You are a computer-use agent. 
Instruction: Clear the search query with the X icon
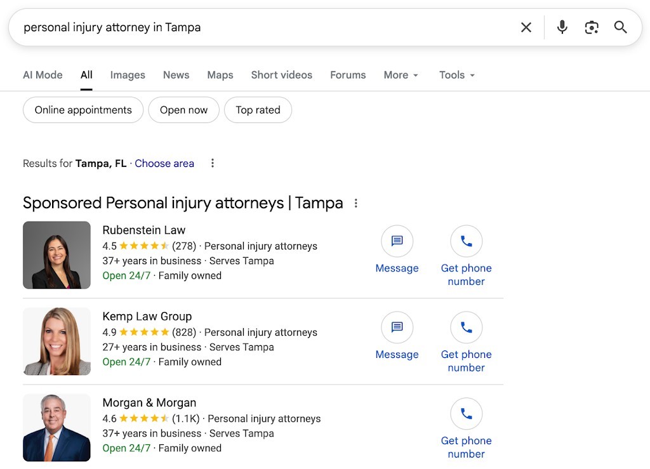(526, 27)
